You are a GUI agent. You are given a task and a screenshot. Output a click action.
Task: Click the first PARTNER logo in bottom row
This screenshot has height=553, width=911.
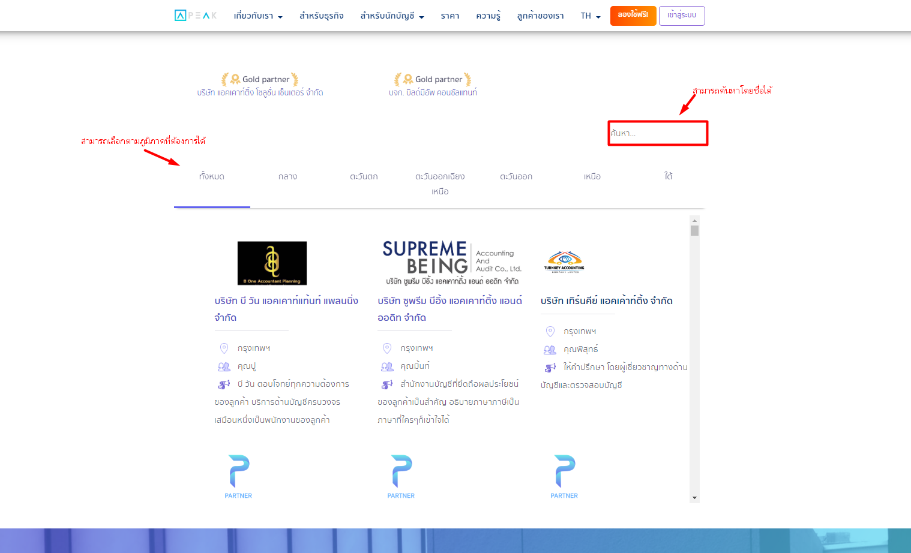click(238, 477)
